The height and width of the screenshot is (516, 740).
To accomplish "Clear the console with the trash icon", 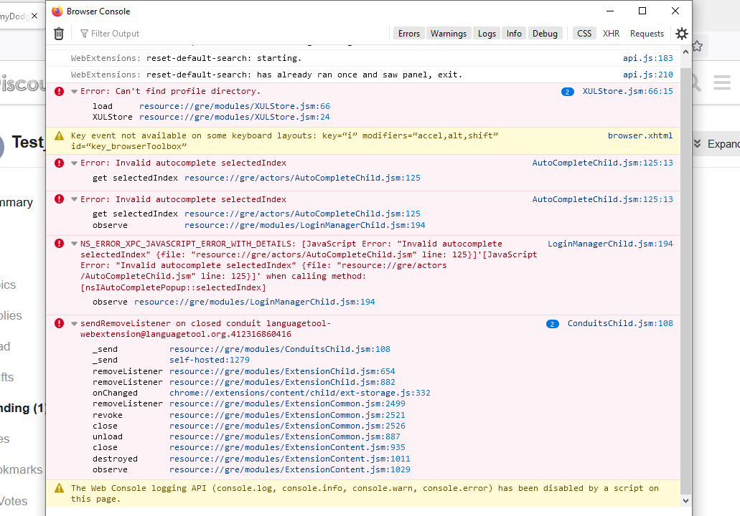I will [x=59, y=34].
